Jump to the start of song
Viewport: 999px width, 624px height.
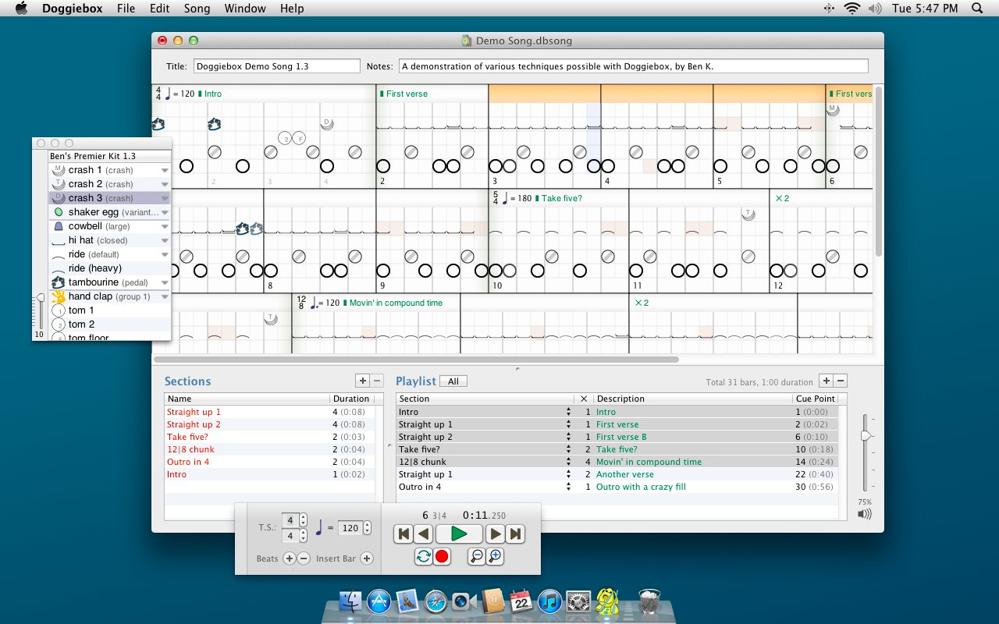click(x=404, y=534)
